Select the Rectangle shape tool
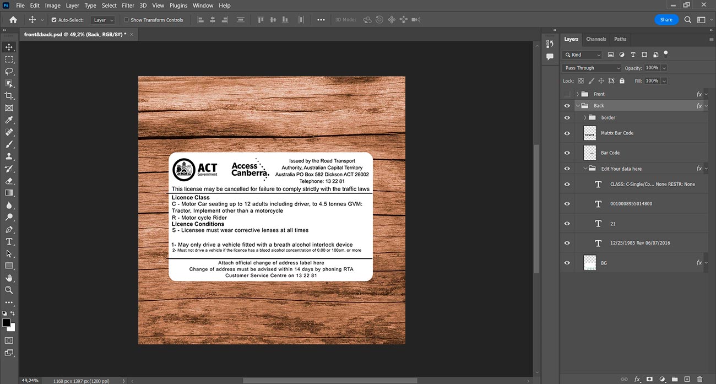716x384 pixels. [x=9, y=266]
